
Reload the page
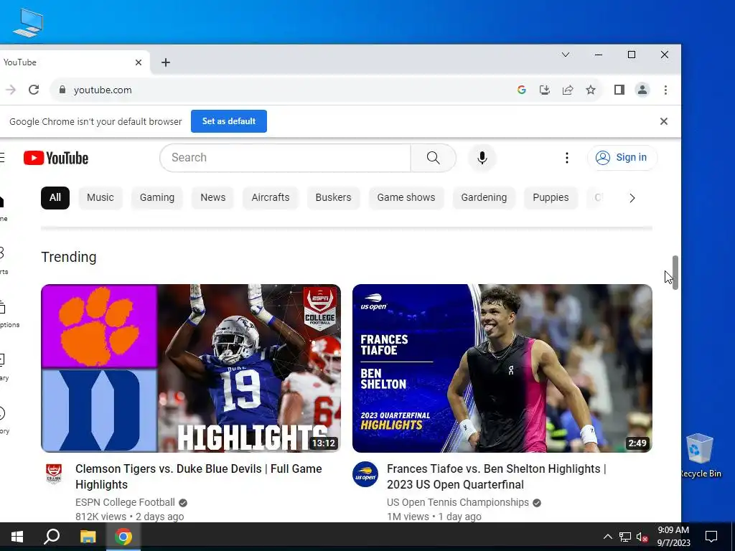[34, 90]
